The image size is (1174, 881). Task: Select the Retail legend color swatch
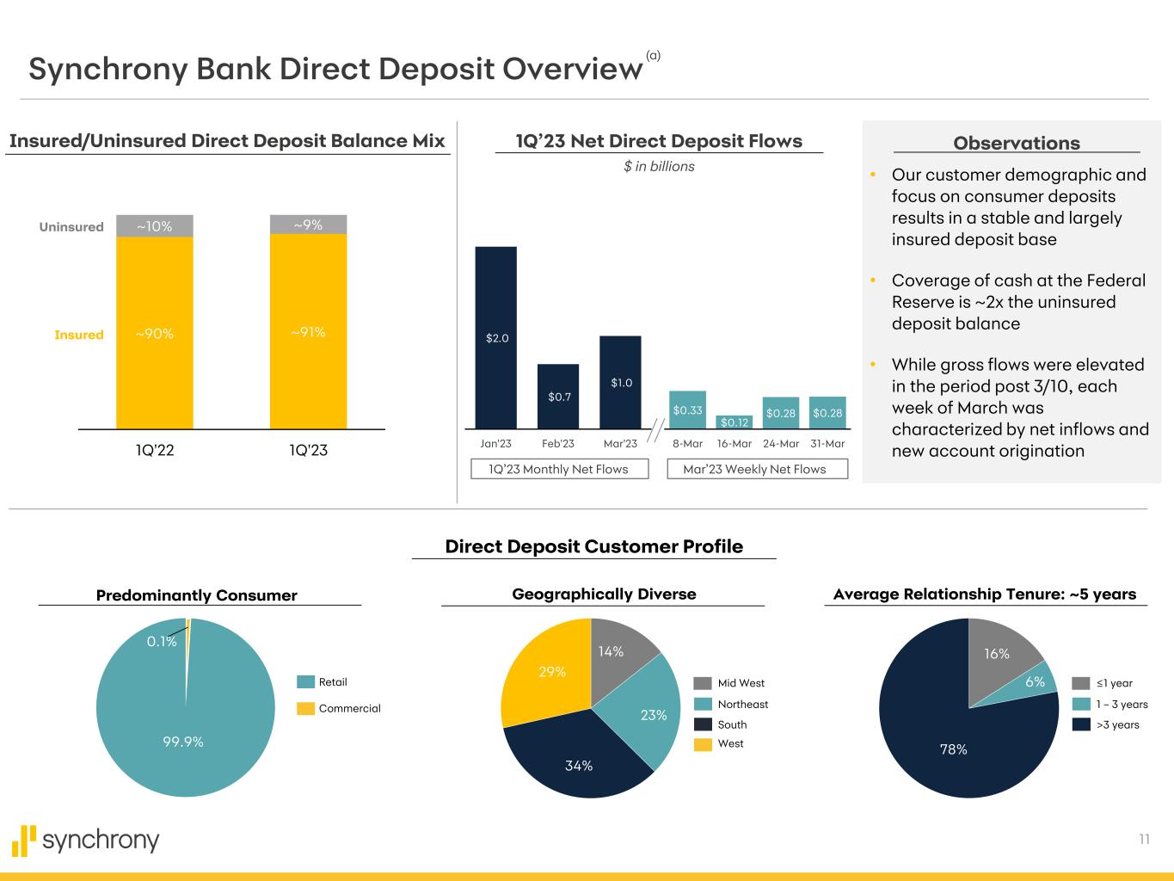(x=305, y=682)
